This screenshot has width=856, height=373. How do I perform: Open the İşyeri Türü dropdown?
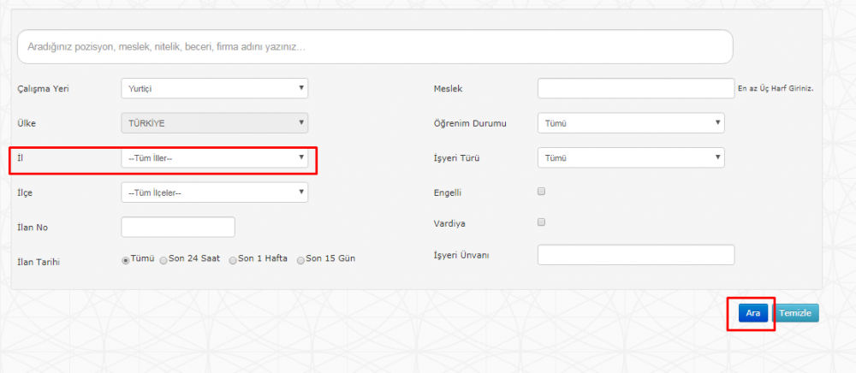pos(631,158)
